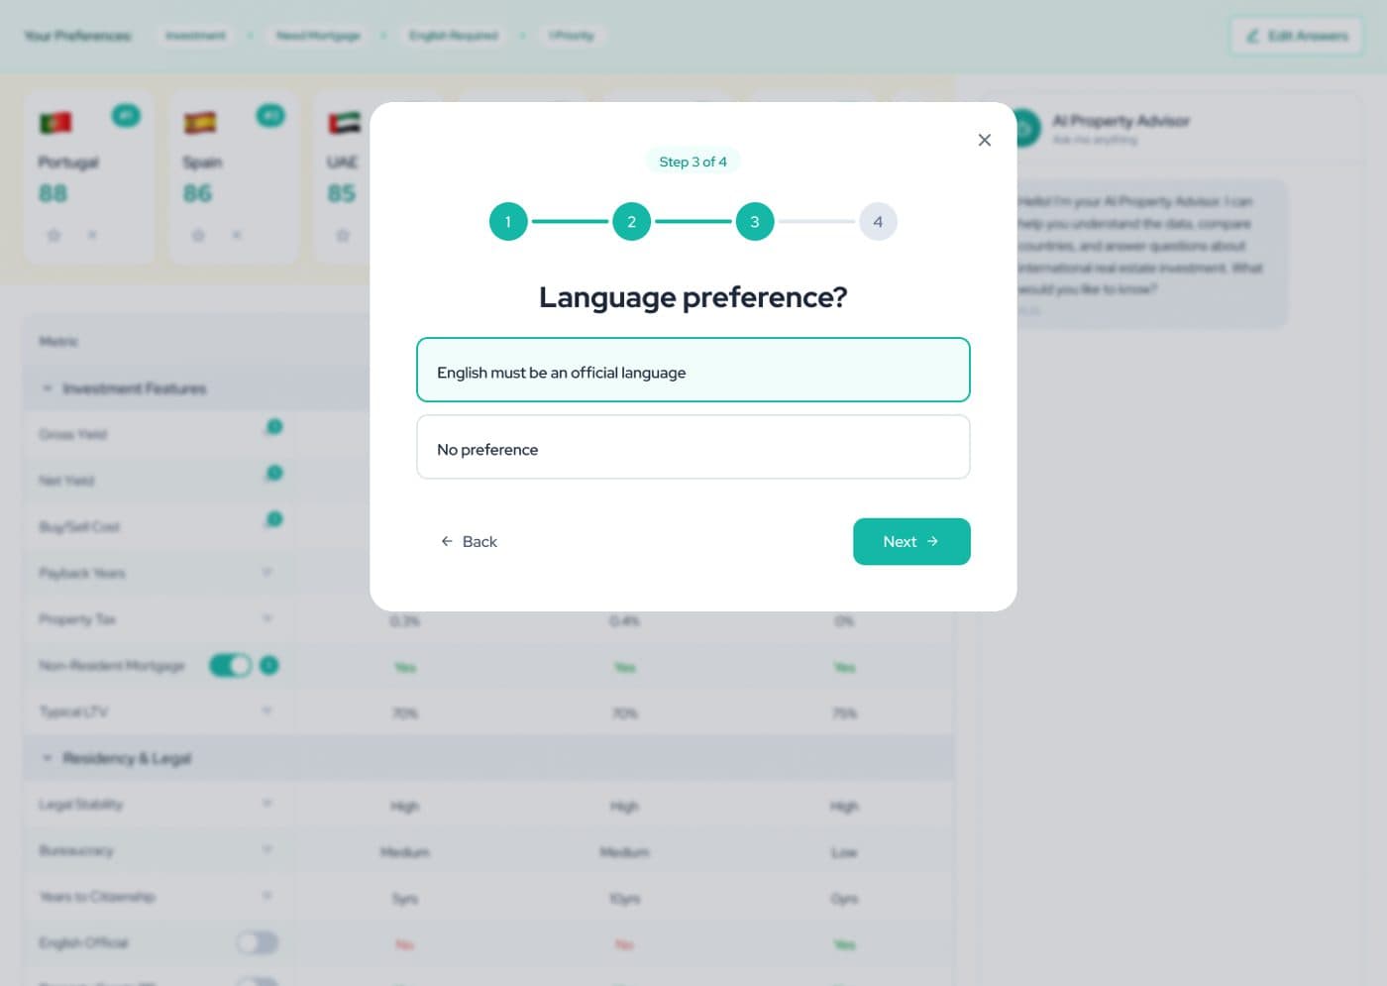The width and height of the screenshot is (1387, 986).
Task: Click the Buy/Sell Cost priority badge icon
Action: point(274,519)
